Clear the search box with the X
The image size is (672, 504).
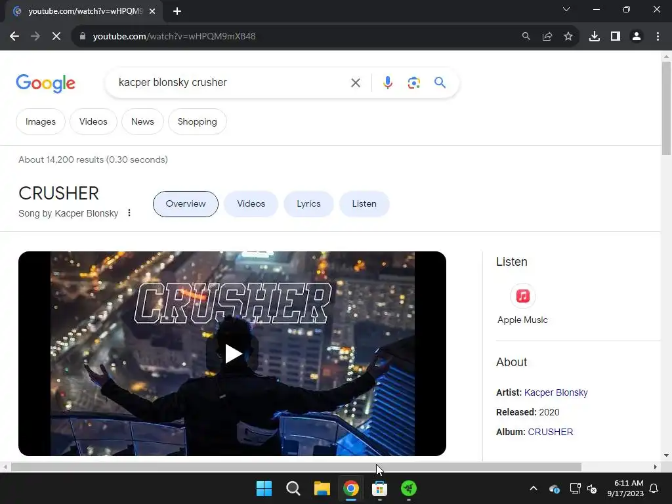click(x=355, y=83)
